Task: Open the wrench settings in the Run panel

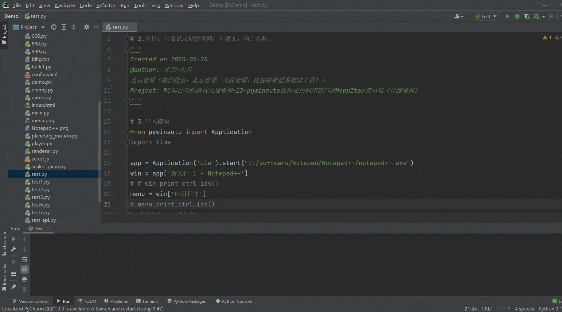Action: pos(14,249)
